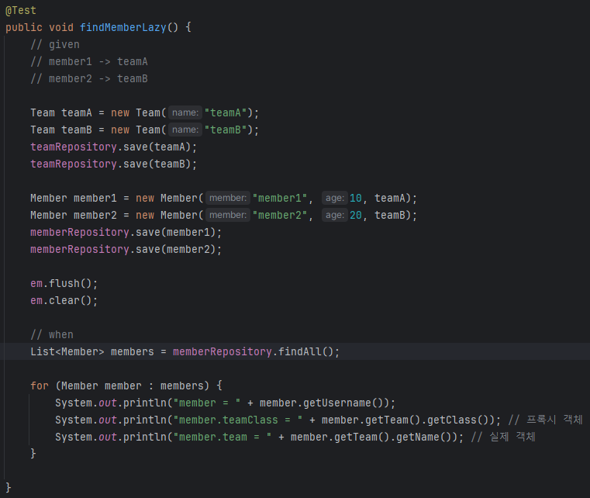Screen dimensions: 590x498
Task: Click member.getUsername() call
Action: [325, 403]
